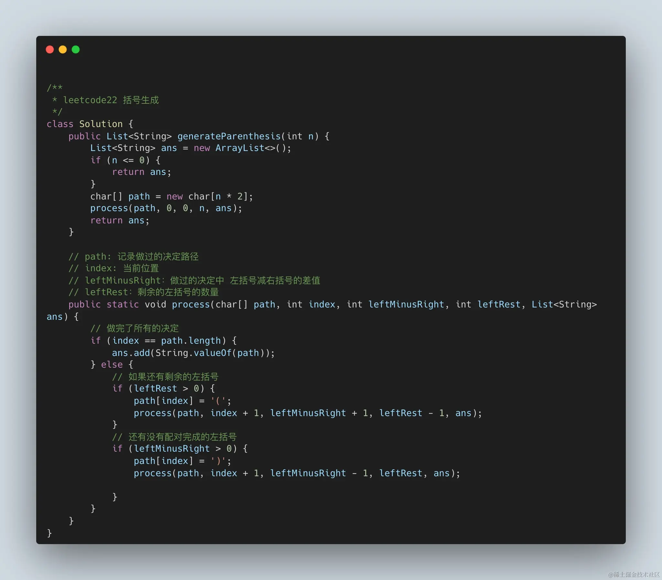Click the ')' character literal
Image resolution: width=662 pixels, height=580 pixels.
[218, 461]
